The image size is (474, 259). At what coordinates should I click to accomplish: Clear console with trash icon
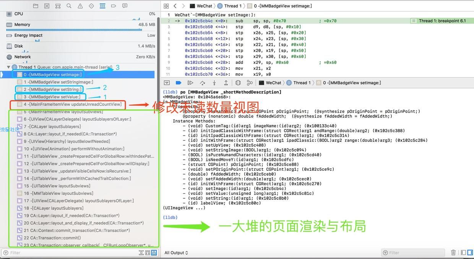pyautogui.click(x=453, y=253)
